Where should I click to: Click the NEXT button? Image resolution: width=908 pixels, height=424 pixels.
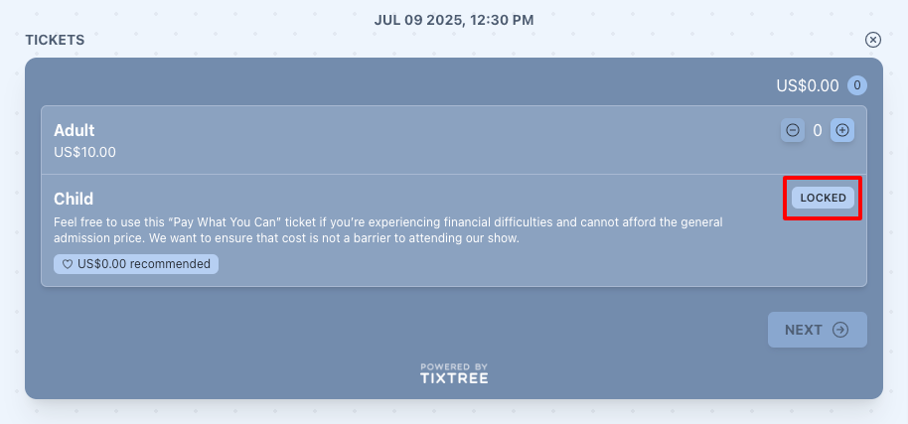[817, 330]
